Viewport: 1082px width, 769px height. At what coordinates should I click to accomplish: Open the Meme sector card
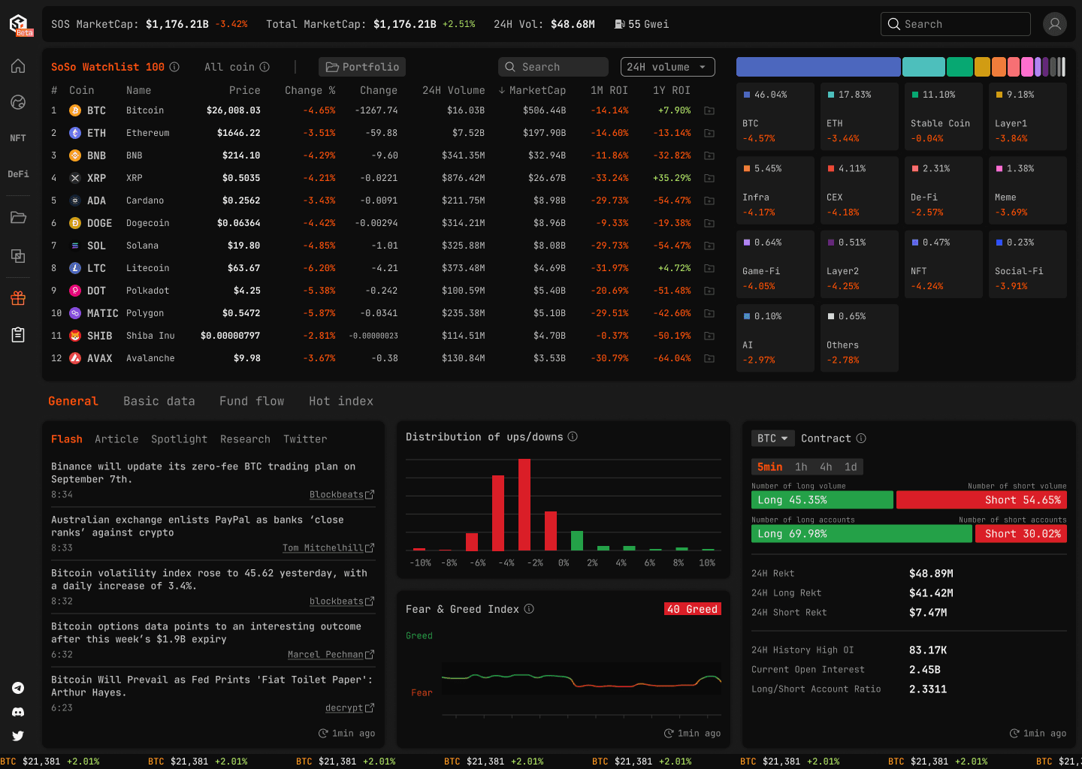1028,190
